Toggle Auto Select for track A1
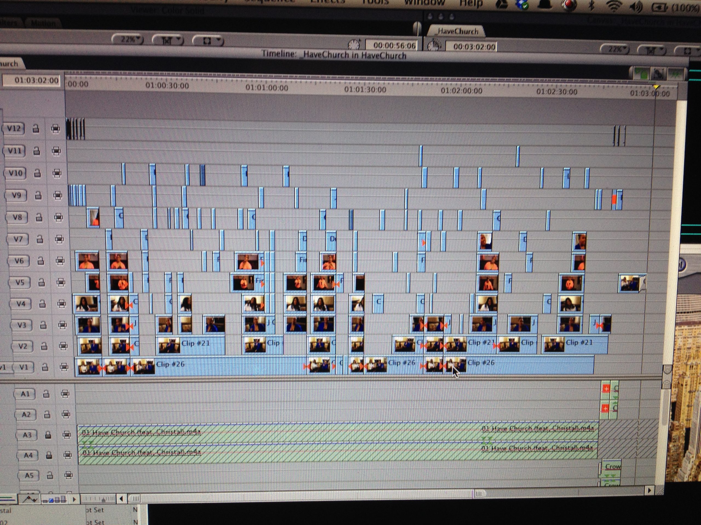The height and width of the screenshot is (525, 701). (65, 394)
